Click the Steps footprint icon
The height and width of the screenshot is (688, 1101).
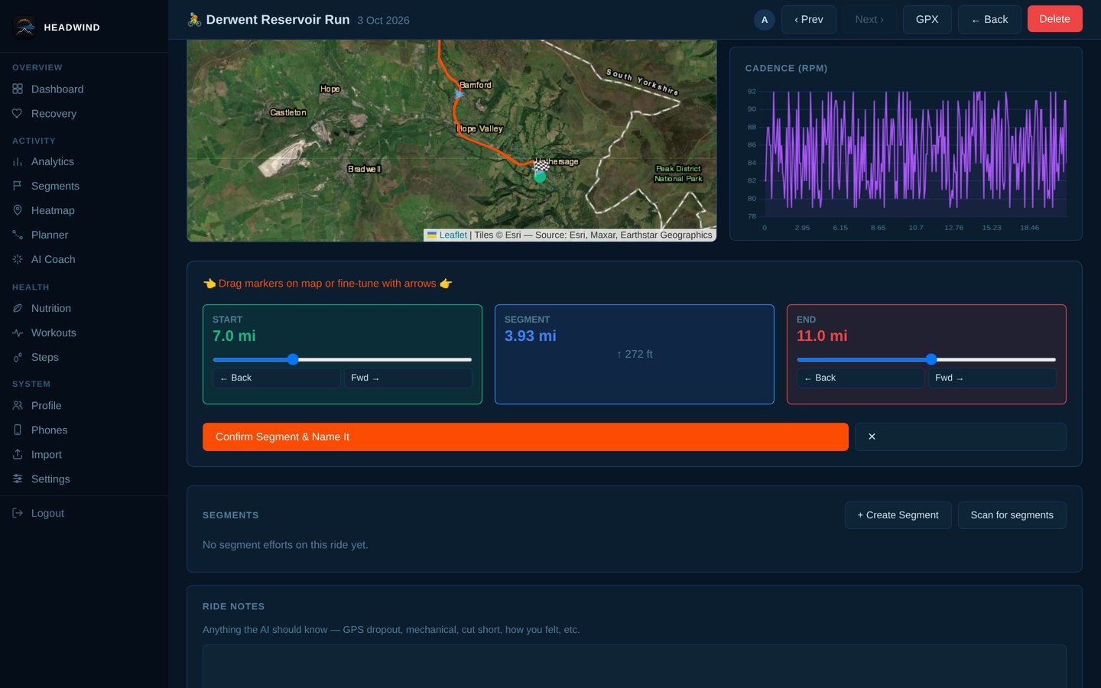18,357
